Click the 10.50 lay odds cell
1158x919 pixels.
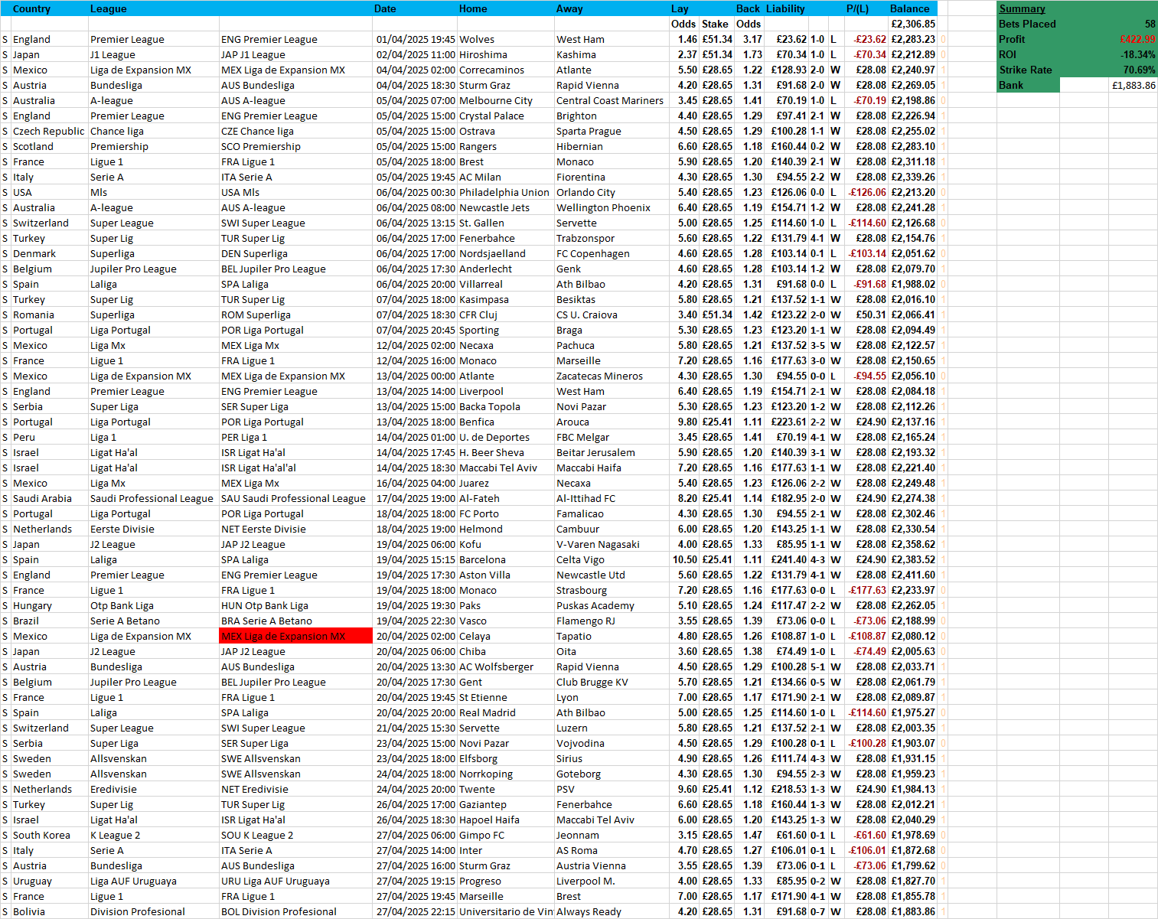click(684, 560)
